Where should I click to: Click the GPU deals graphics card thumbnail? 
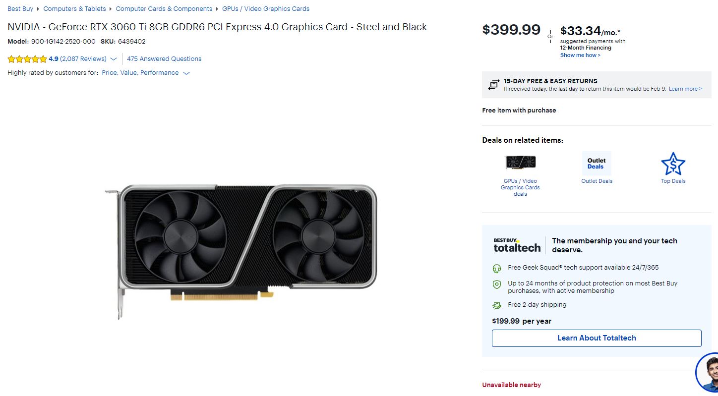[520, 163]
